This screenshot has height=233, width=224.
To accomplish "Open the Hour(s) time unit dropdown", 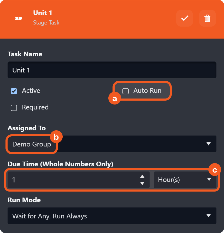I will coord(185,180).
